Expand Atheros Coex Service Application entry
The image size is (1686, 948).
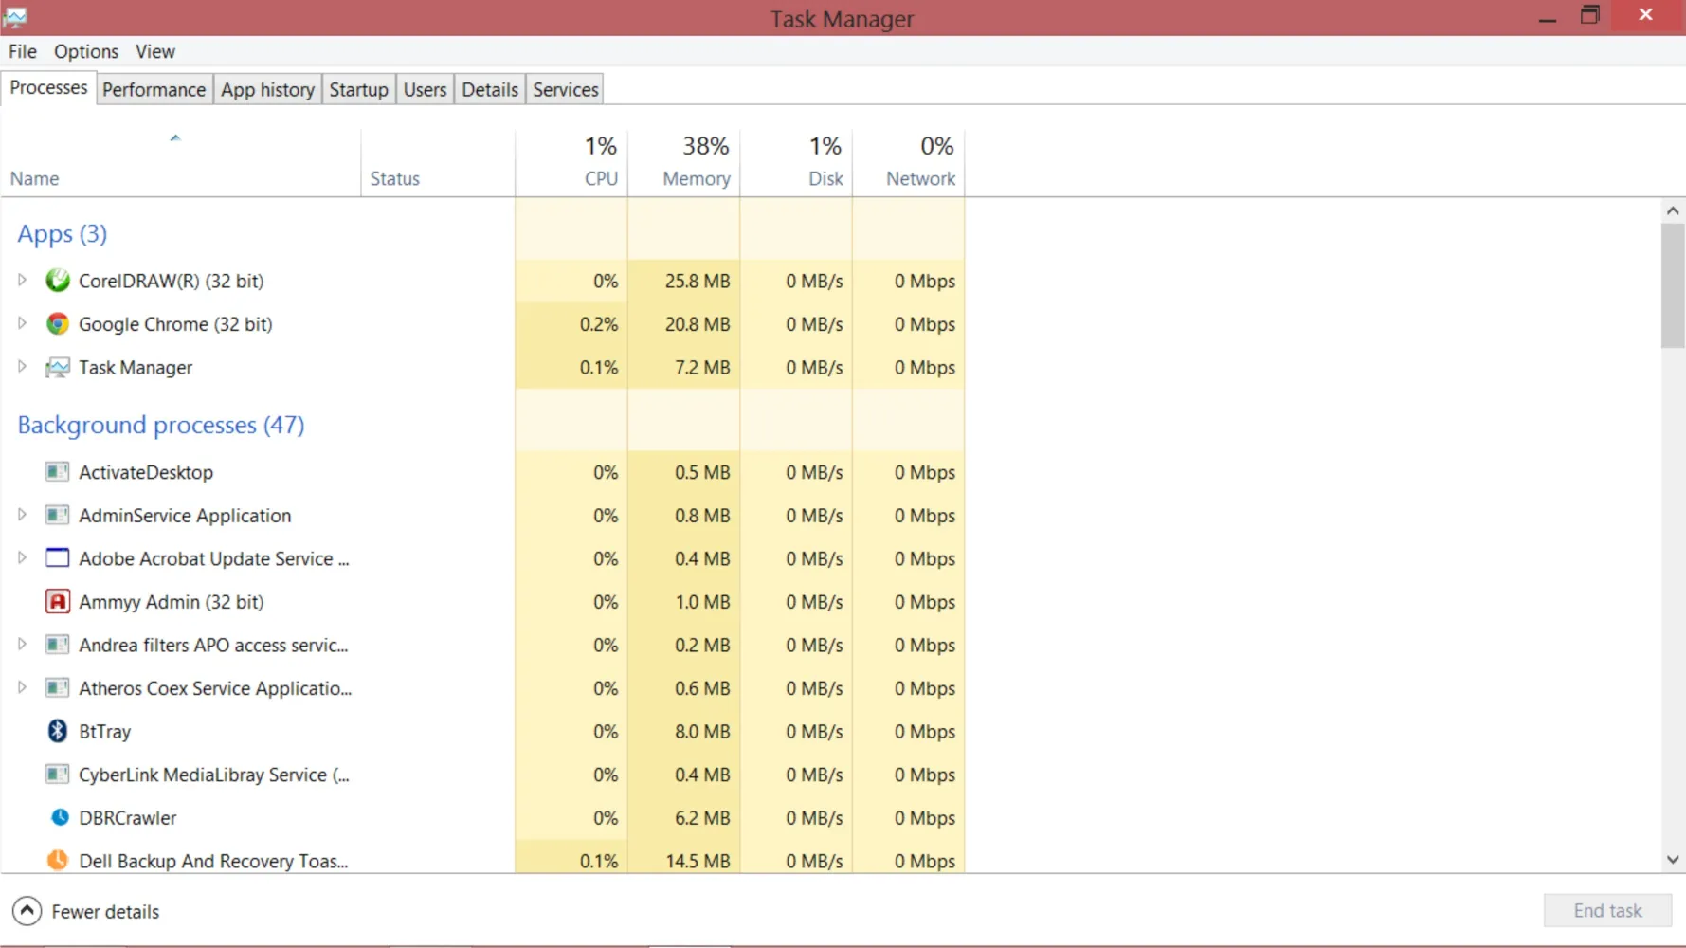22,687
